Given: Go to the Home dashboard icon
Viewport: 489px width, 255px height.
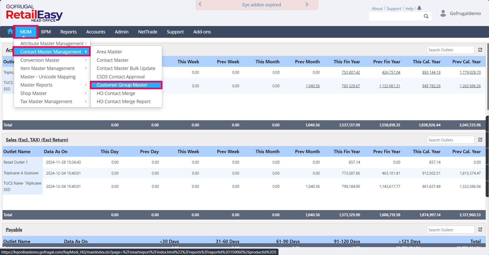Looking at the screenshot, I should pyautogui.click(x=10, y=31).
